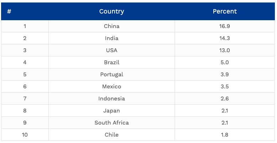Click the # column header
The width and height of the screenshot is (277, 143).
coord(25,11)
